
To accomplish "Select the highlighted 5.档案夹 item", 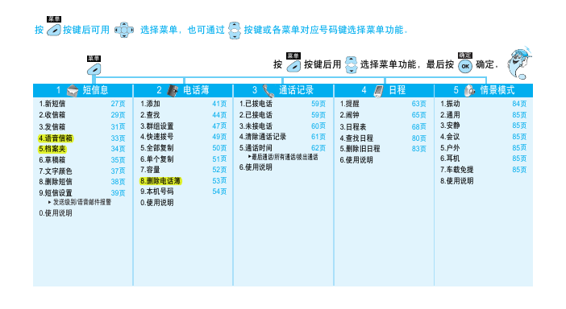I will pos(52,149).
